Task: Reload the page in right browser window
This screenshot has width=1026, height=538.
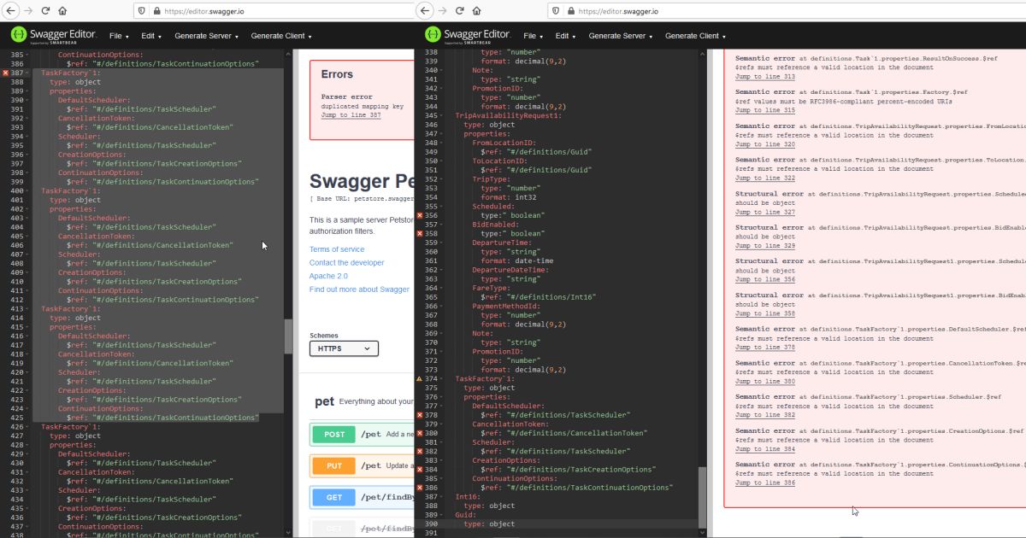Action: [x=459, y=11]
